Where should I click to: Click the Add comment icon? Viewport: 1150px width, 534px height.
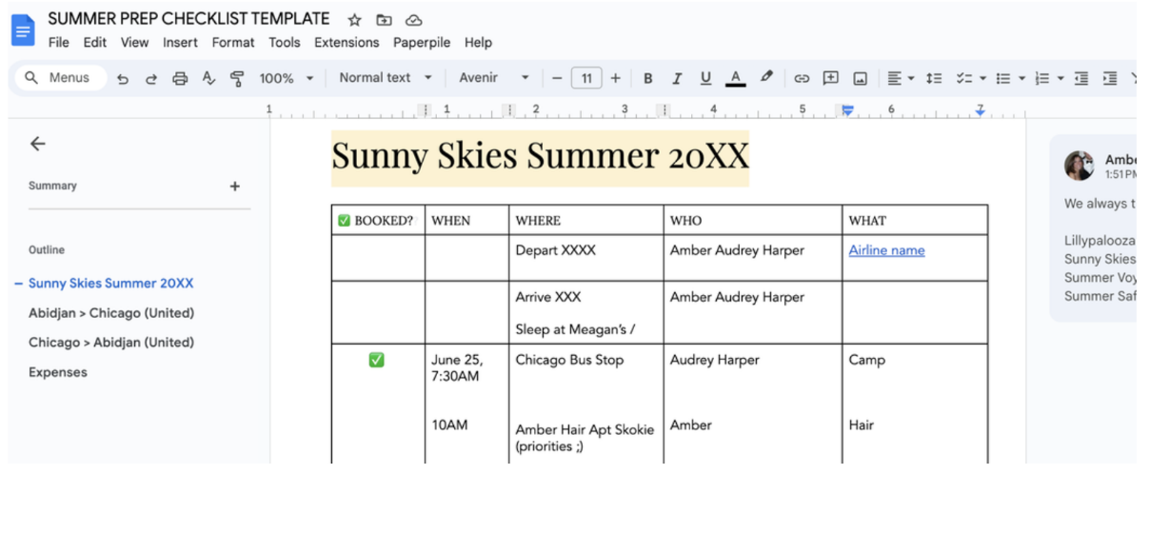830,79
